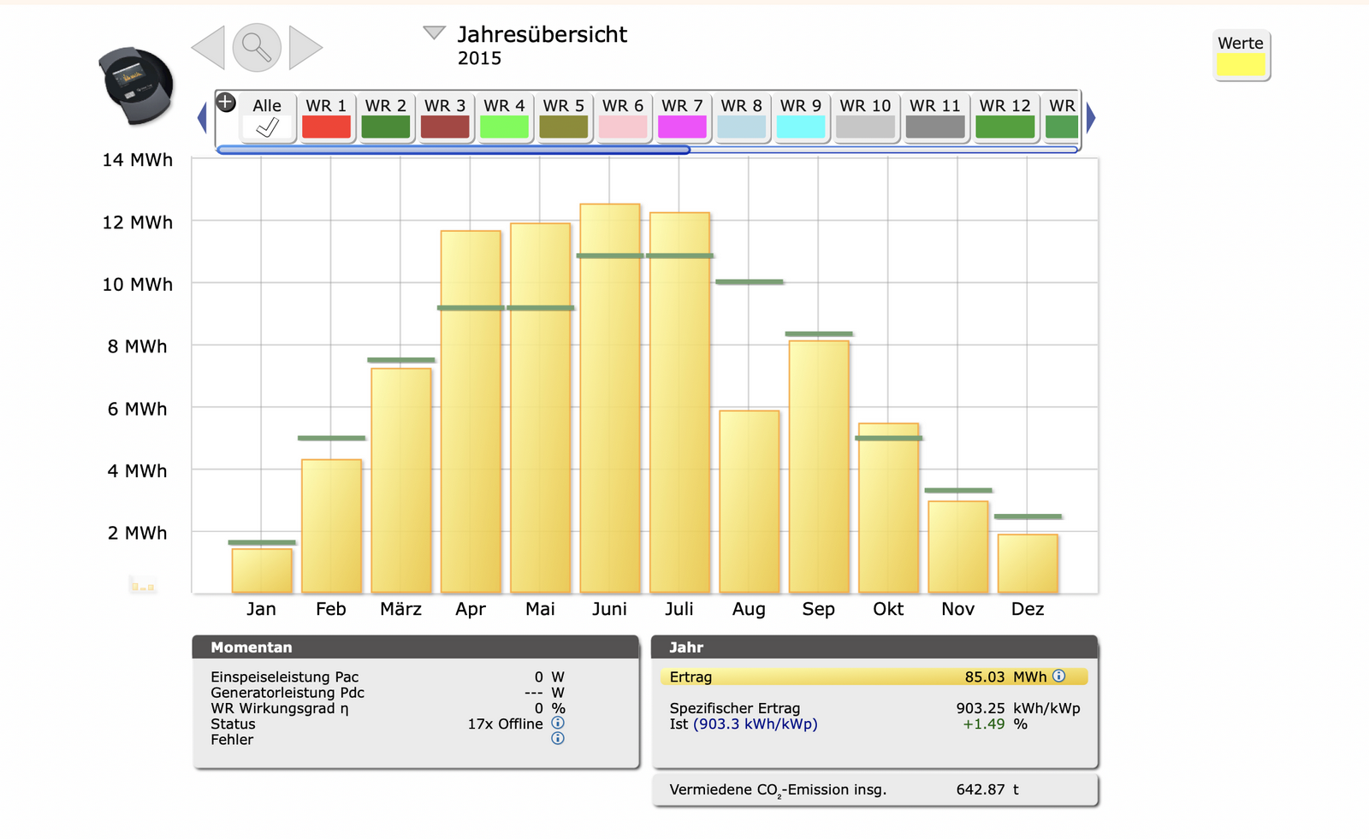The image size is (1369, 839).
Task: Select the WR 9 cyan swatch
Action: coord(801,127)
